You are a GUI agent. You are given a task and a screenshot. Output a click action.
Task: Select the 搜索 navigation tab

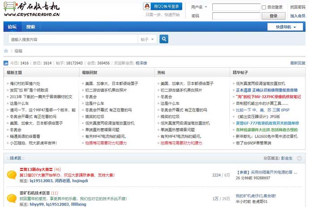pos(30,26)
